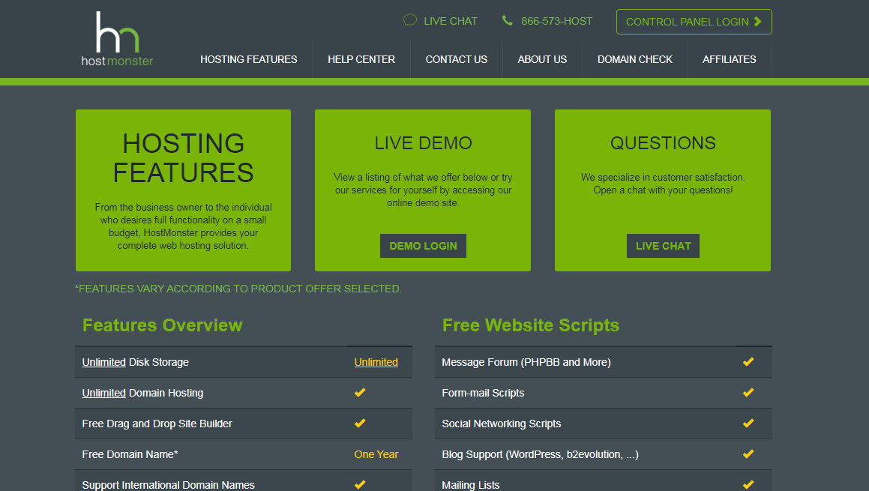Go to the Affiliates section
The image size is (869, 491).
730,59
